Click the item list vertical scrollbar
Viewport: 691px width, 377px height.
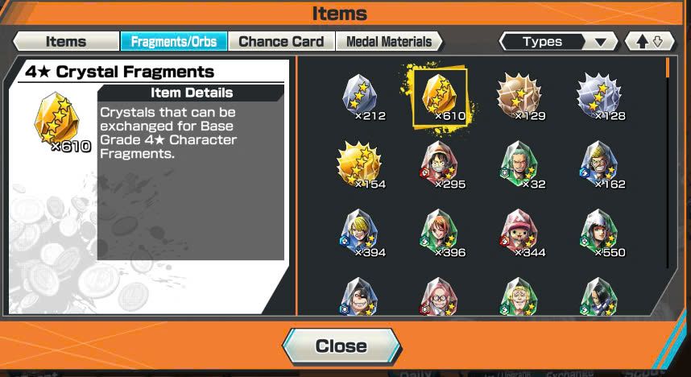668,164
